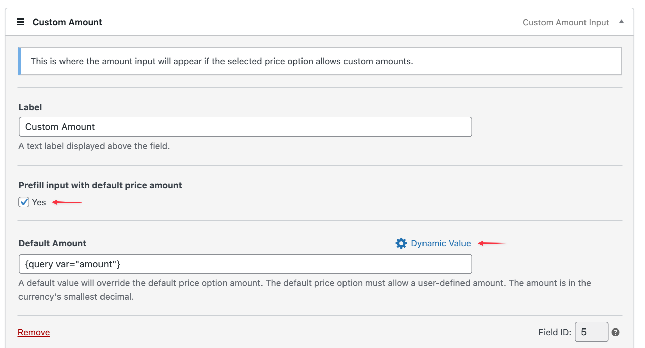Click the Field ID label text

click(555, 332)
